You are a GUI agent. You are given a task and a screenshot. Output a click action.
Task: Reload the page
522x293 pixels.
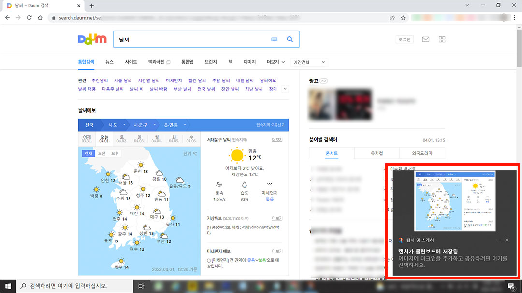(x=29, y=17)
